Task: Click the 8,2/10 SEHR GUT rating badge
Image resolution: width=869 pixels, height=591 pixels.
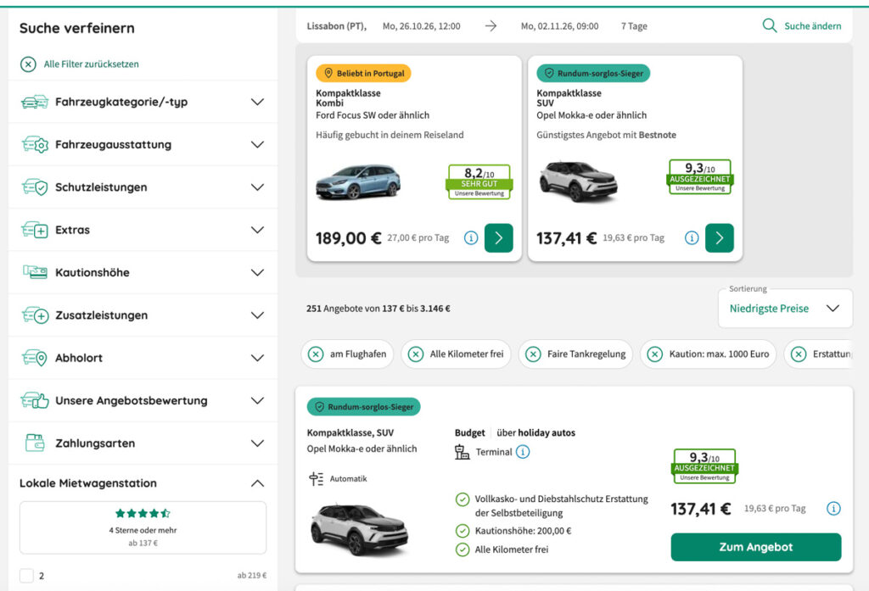Action: coord(479,181)
